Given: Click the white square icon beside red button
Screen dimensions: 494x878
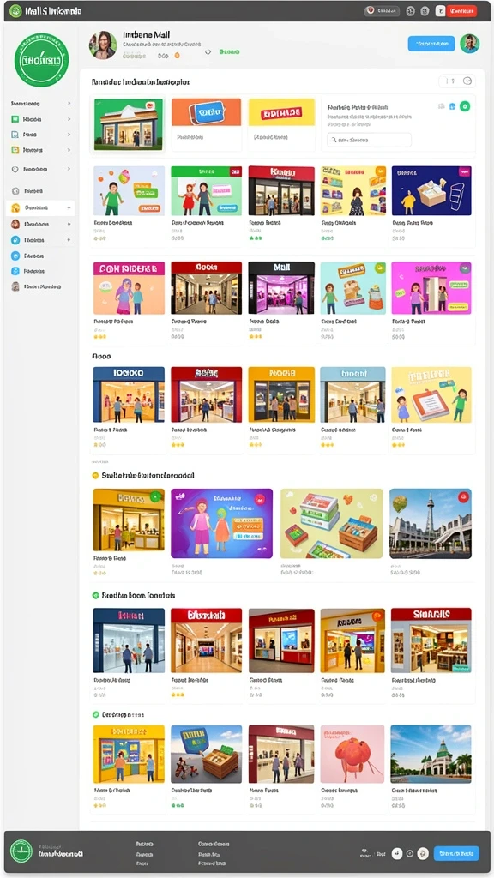Looking at the screenshot, I should click(x=440, y=10).
